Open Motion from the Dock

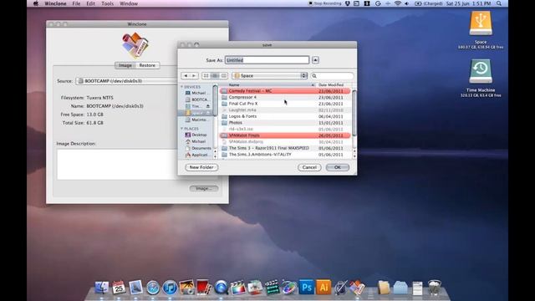pos(289,288)
